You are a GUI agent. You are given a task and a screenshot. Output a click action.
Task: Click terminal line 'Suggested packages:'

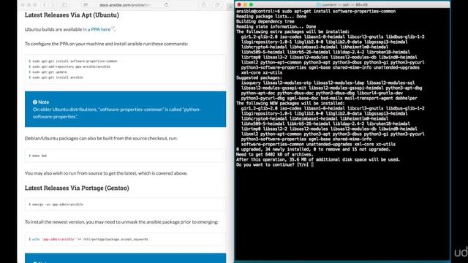pos(259,78)
